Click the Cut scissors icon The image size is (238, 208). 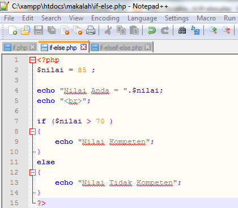tap(108, 30)
